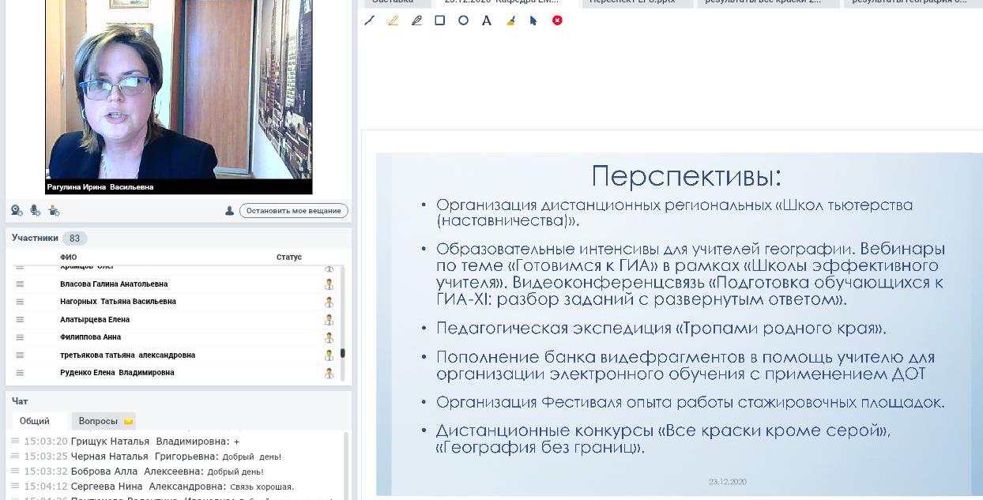The height and width of the screenshot is (500, 983).
Task: Select the line drawing tool
Action: click(x=369, y=21)
